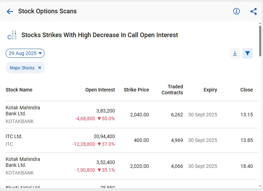Click open interest value 20,94,400
This screenshot has width=263, height=191.
(x=104, y=136)
